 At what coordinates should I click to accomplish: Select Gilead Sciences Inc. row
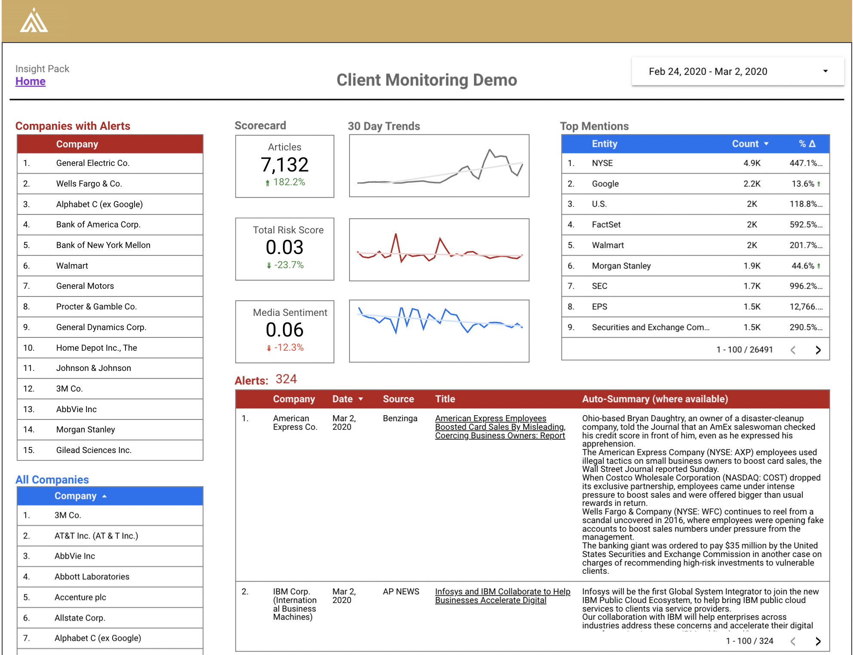tap(110, 450)
